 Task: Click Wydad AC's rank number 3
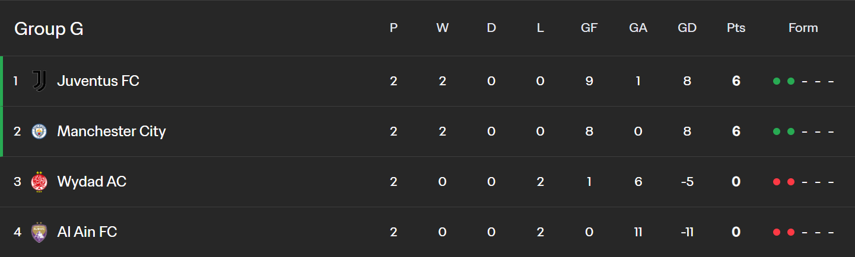pos(17,182)
